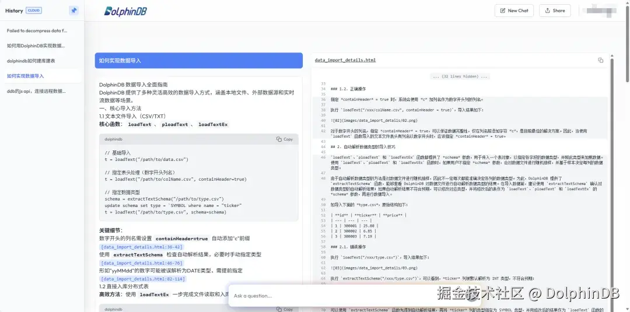This screenshot has width=630, height=312.
Task: Open citation data_import_details.html:82-114
Action: tap(143, 279)
